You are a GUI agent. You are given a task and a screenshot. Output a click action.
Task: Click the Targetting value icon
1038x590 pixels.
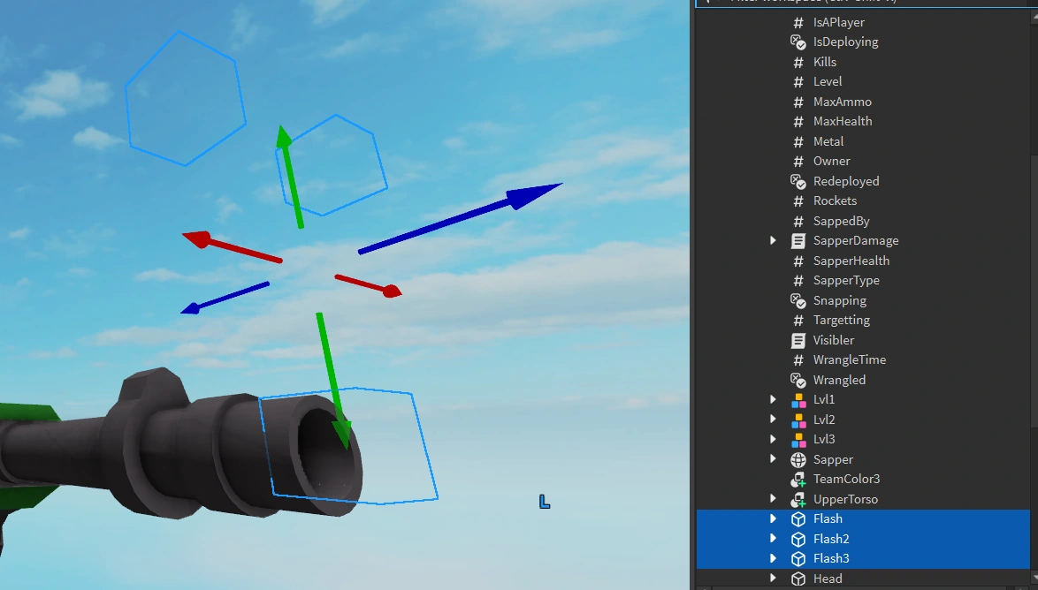[798, 320]
